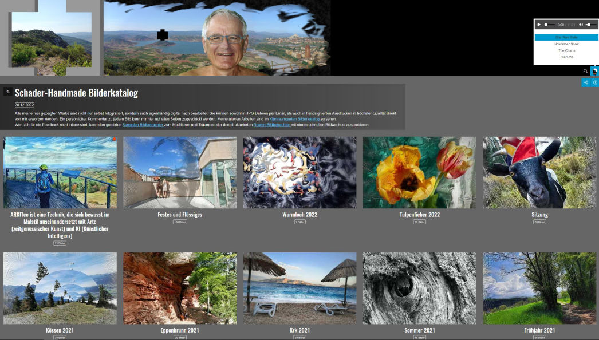This screenshot has width=599, height=340.
Task: Click the image count badge under Festes und Flüssiges
Action: point(180,222)
